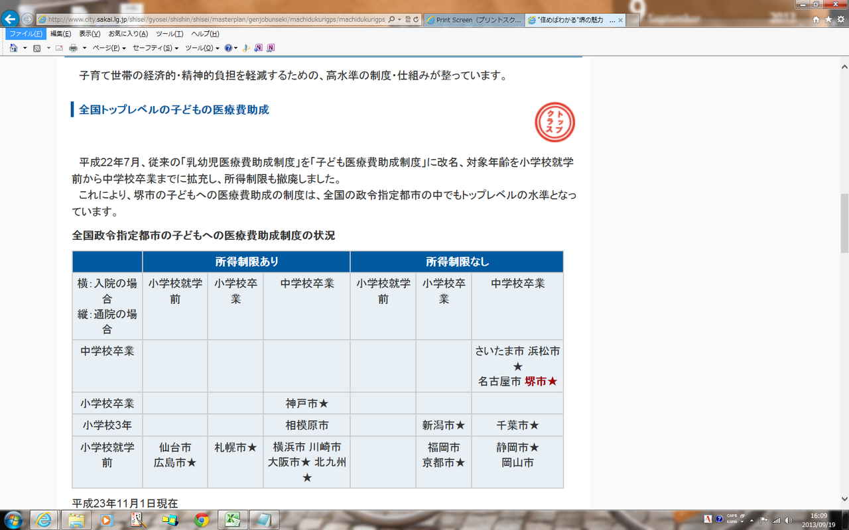
Task: Click the vertical scrollbar thumb
Action: 844,225
